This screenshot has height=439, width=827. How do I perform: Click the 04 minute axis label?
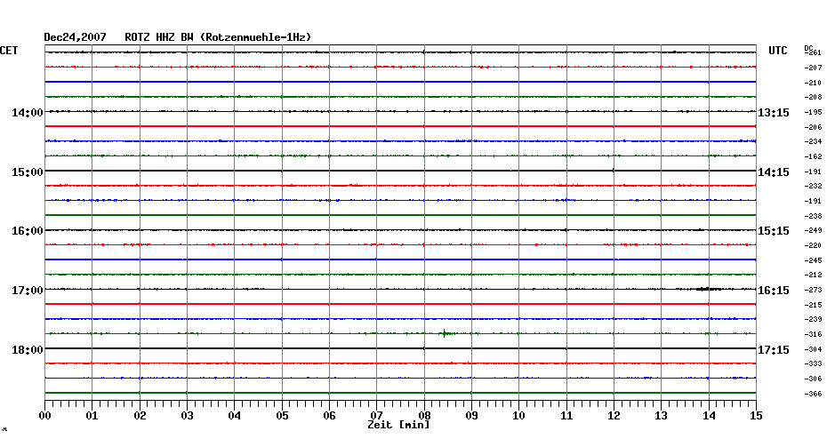point(235,416)
